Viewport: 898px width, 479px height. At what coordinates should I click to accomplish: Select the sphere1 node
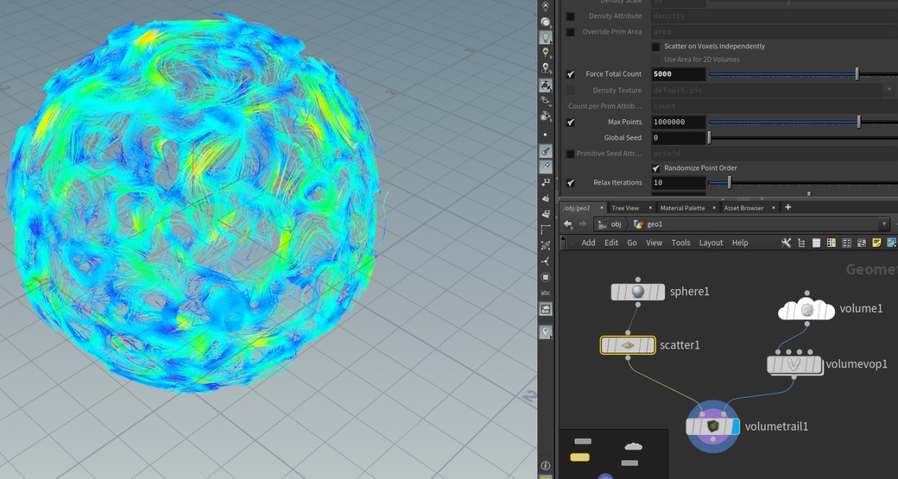coord(638,292)
